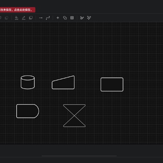Viewport: 163px width, 163px height.
Task: Select the Freehand drawing tool
Action: (82, 18)
